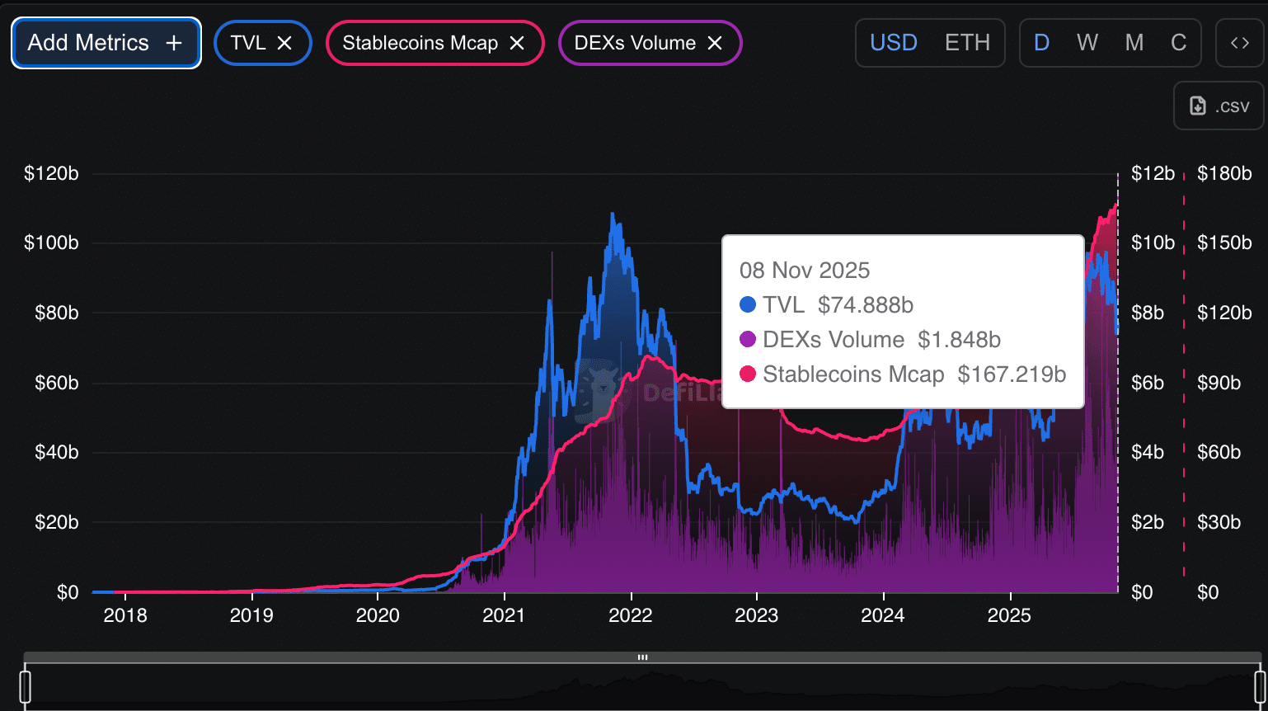The width and height of the screenshot is (1268, 711).
Task: Select USD denomination
Action: (x=894, y=43)
